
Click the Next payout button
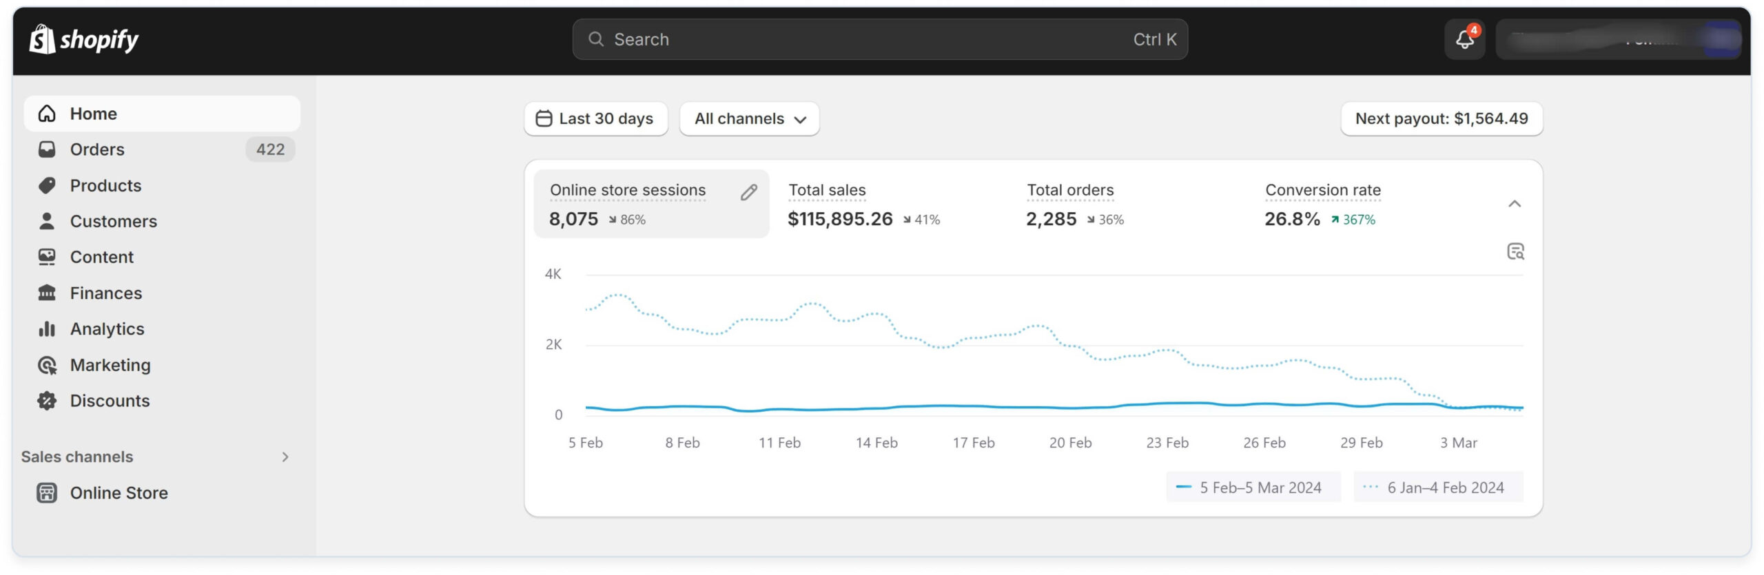tap(1441, 119)
